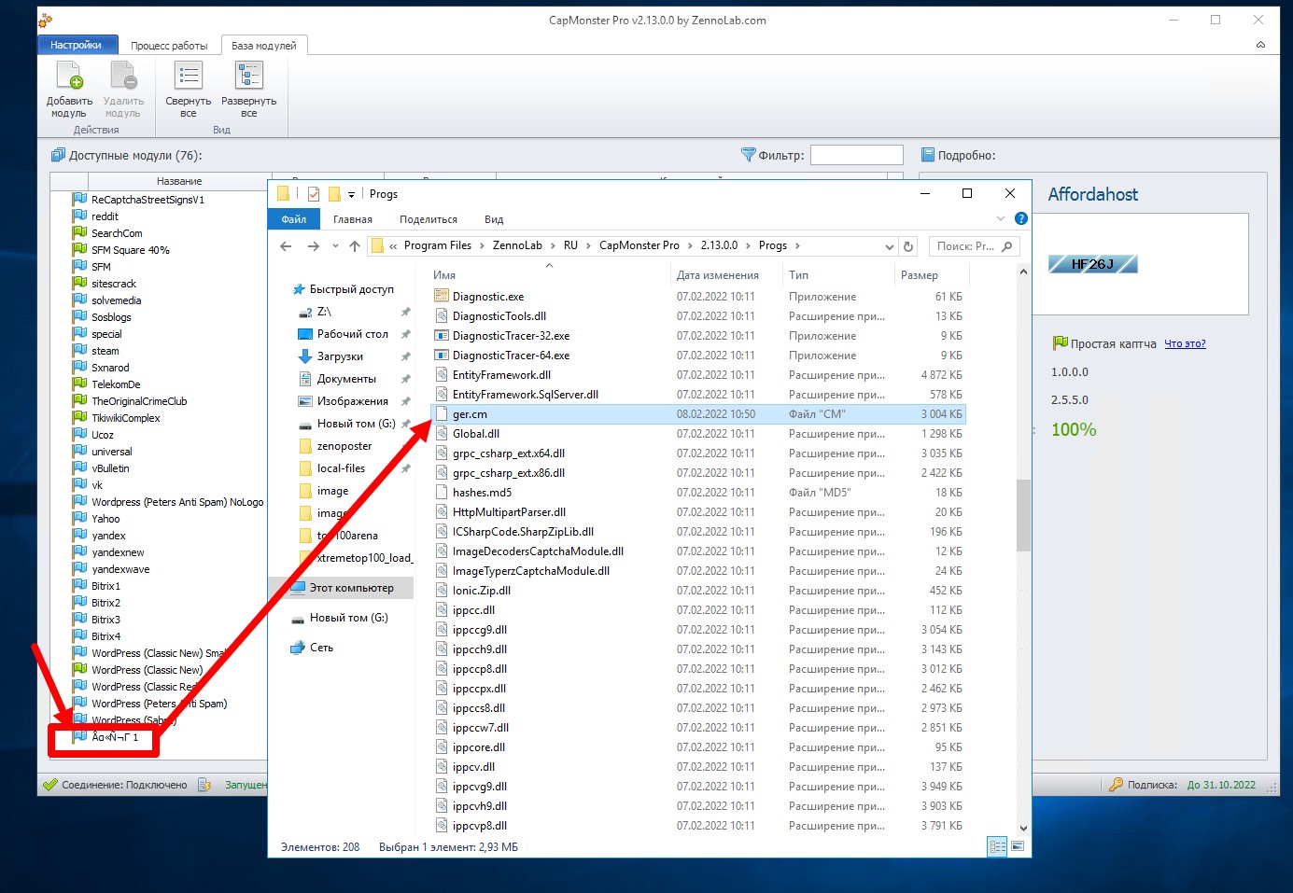Expand the CapMonster ribbon collapse chevron
1293x893 pixels.
1260,45
